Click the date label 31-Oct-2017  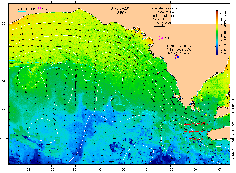pyautogui.click(x=121, y=8)
